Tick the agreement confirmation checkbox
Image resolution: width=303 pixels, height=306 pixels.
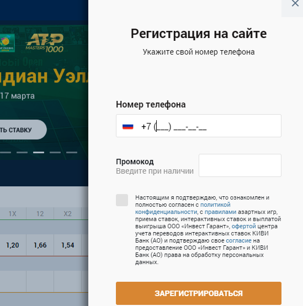[122, 200]
